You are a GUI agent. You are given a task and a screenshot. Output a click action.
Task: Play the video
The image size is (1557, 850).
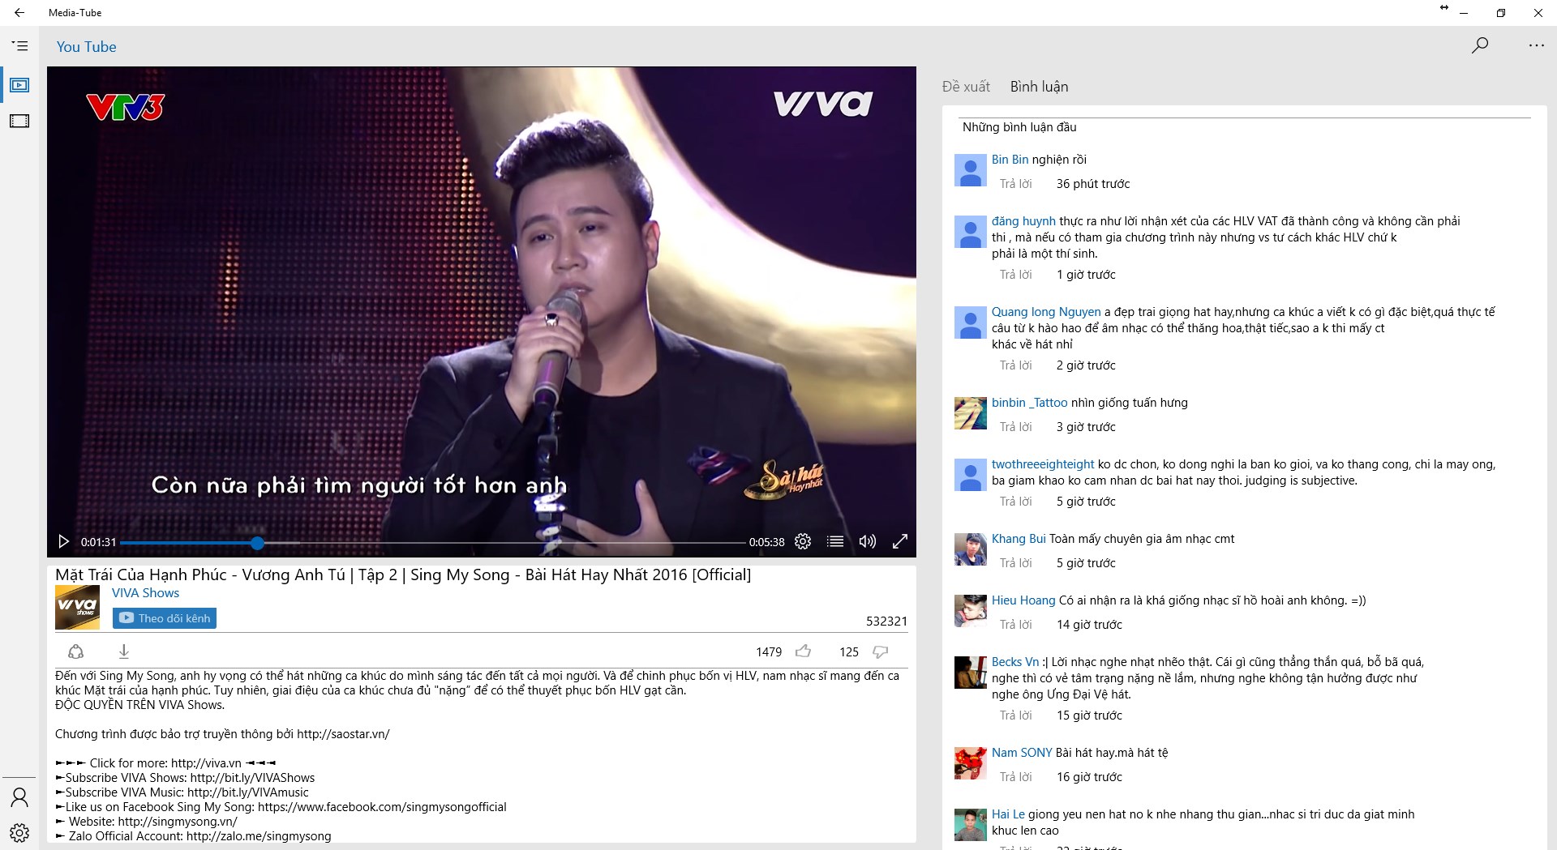tap(63, 541)
